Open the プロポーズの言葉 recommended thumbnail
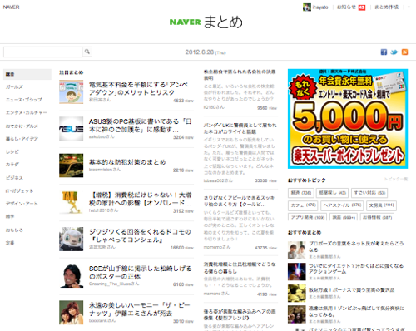This screenshot has height=331, width=416. 297,250
